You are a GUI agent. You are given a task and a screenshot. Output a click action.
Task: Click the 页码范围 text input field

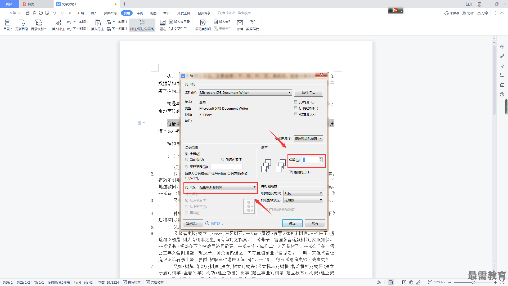pos(226,167)
